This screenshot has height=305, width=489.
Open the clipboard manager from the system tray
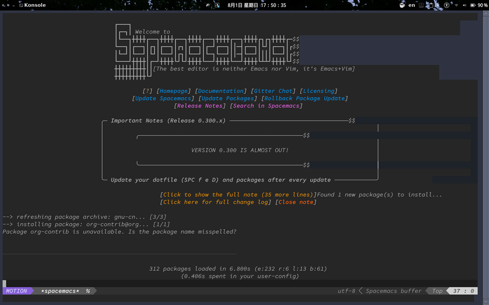click(431, 5)
